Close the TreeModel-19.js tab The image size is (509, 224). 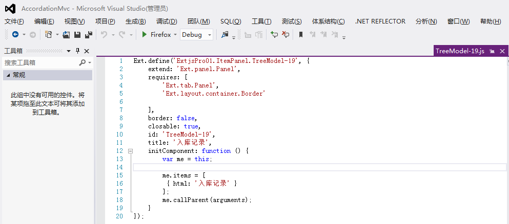pyautogui.click(x=502, y=51)
